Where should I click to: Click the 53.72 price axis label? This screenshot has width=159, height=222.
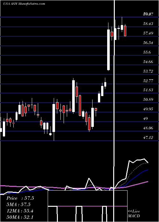coord(148,71)
